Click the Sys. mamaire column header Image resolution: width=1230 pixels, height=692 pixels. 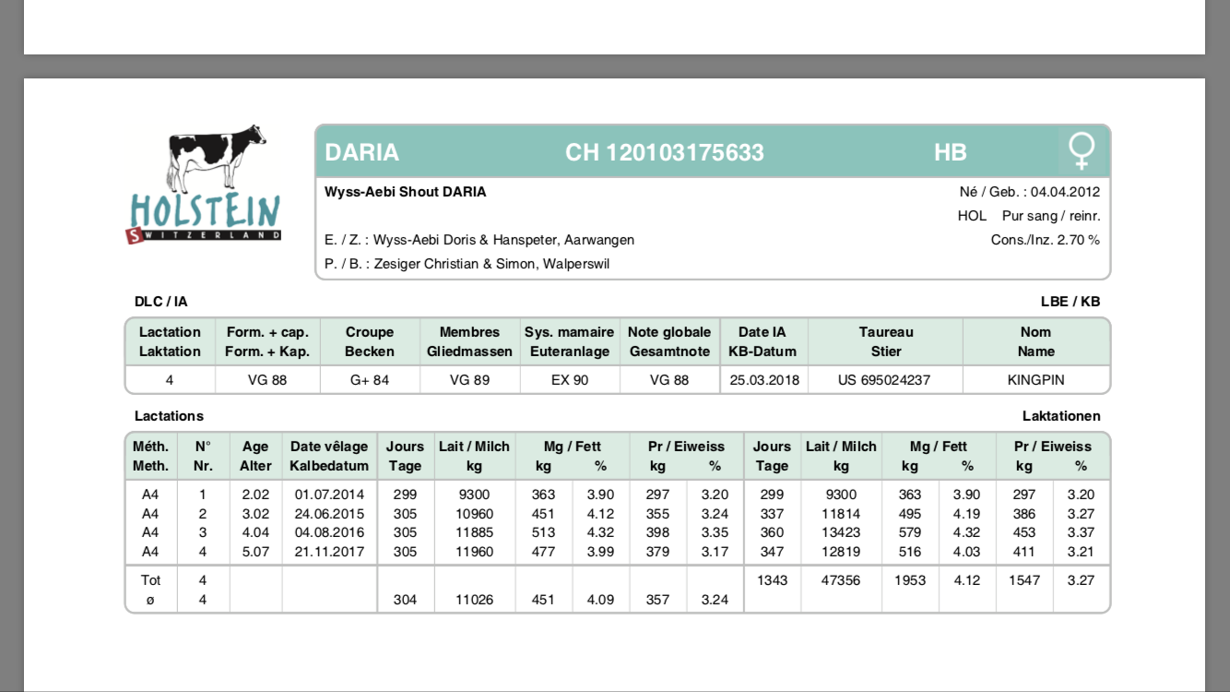[x=569, y=341]
